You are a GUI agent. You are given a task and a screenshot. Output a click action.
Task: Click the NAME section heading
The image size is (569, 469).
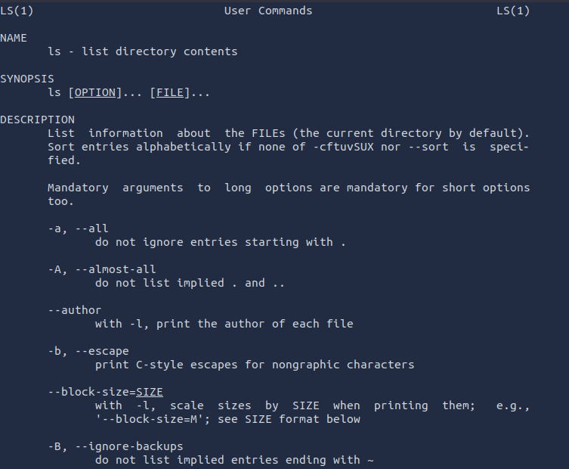point(14,38)
